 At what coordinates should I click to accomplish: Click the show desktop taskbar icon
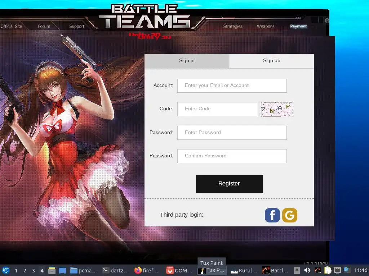click(x=62, y=271)
